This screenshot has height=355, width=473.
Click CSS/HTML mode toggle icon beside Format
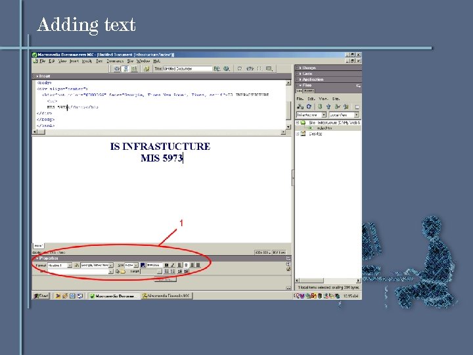(77, 266)
